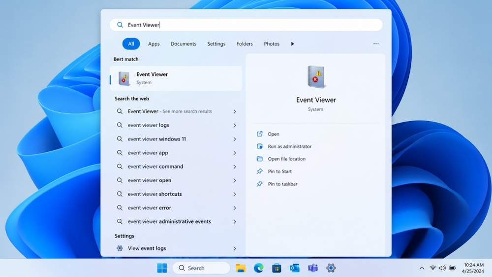The height and width of the screenshot is (277, 492).
Task: Expand Event Viewer See more search results
Action: [234, 111]
